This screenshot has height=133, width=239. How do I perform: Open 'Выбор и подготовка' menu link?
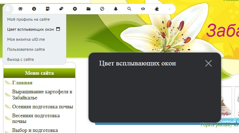tap(35, 130)
